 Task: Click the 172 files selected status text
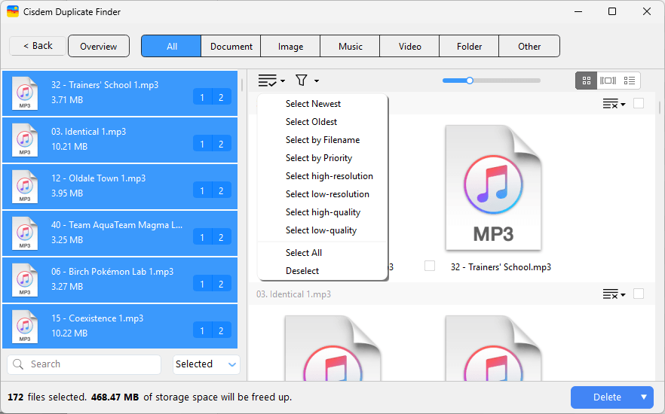coord(47,397)
